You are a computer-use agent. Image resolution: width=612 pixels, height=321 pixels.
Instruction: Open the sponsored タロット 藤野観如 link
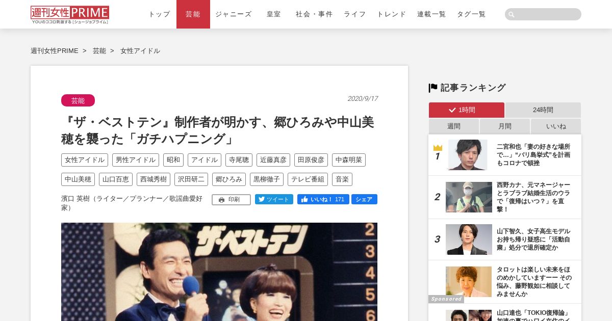coord(533,282)
